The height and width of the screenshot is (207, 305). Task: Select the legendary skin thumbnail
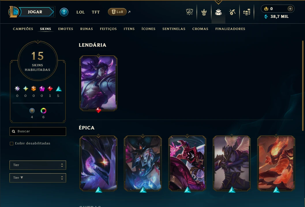(x=98, y=83)
